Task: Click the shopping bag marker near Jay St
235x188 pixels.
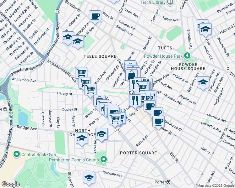Action: 131,75
